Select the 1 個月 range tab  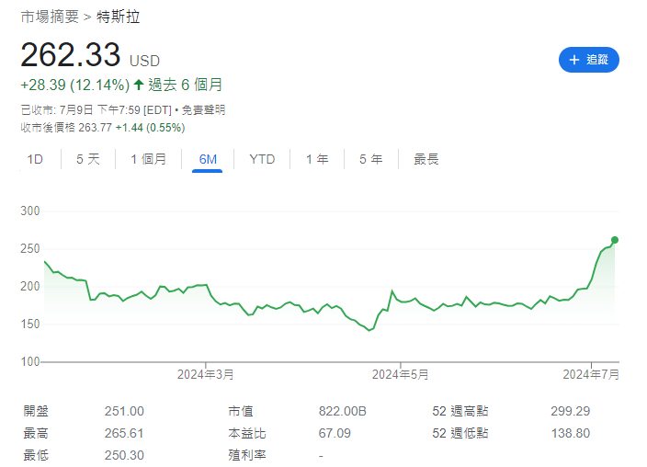click(x=148, y=159)
